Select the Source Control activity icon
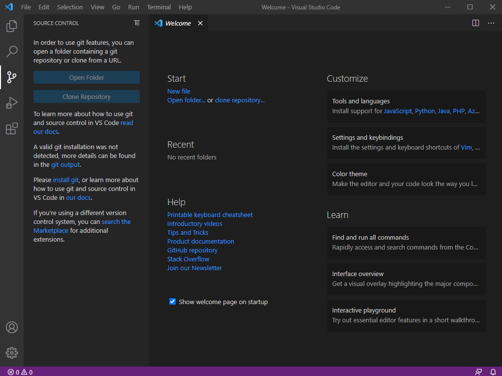This screenshot has height=376, width=502. pyautogui.click(x=12, y=77)
